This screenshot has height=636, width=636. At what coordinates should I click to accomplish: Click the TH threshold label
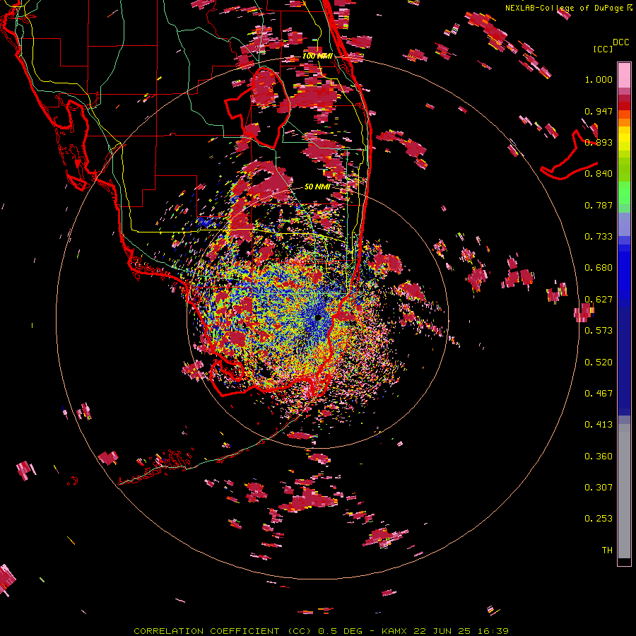607,550
